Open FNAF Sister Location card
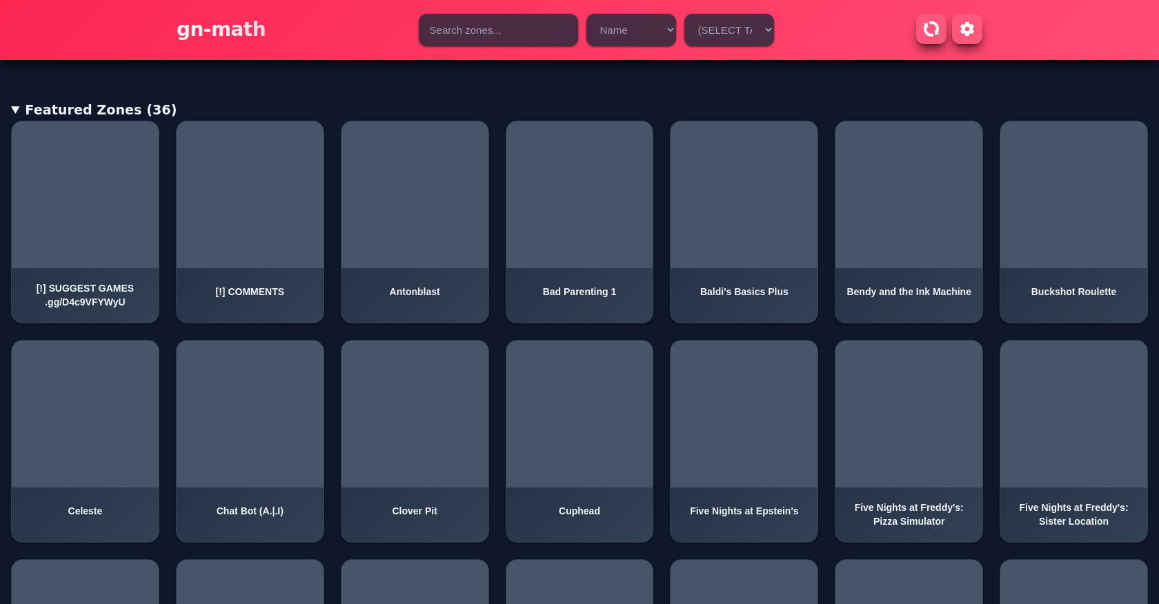This screenshot has height=604, width=1159. pos(1073,441)
